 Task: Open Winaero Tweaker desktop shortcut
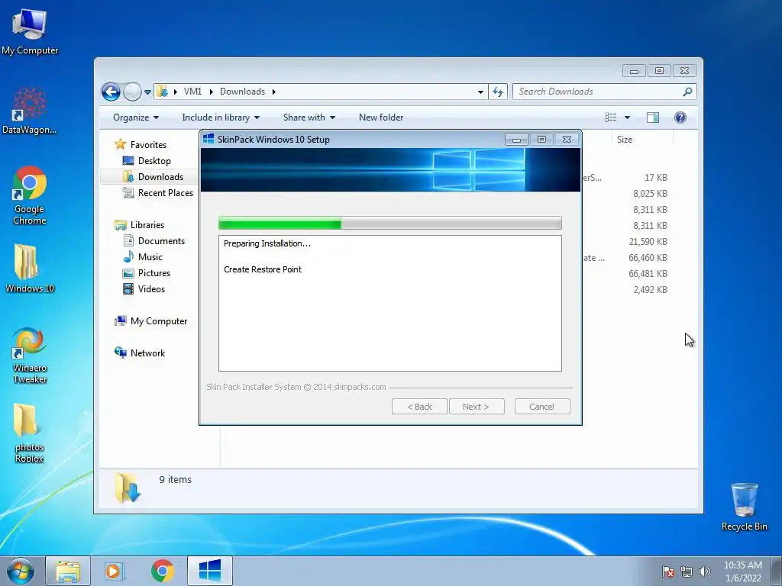(x=30, y=356)
